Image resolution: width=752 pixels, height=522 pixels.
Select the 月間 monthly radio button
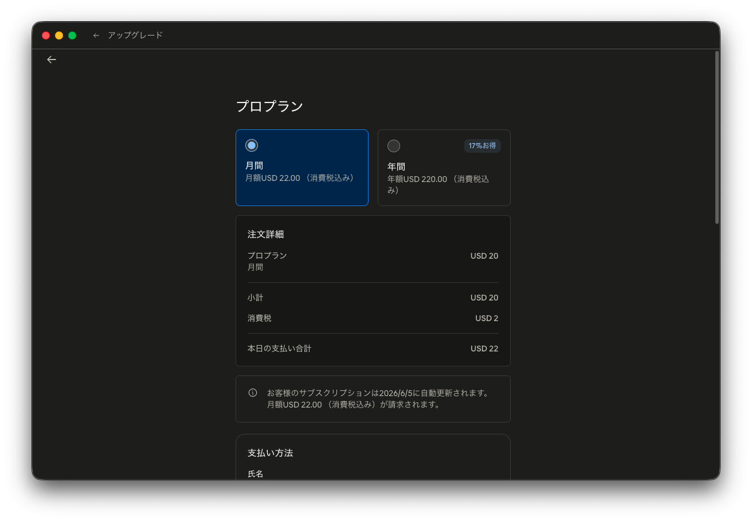[252, 145]
